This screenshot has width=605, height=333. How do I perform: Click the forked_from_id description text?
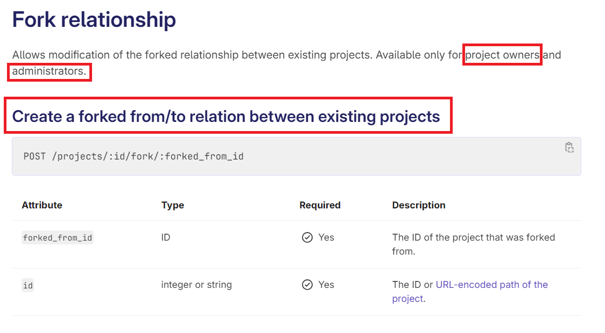click(x=473, y=244)
